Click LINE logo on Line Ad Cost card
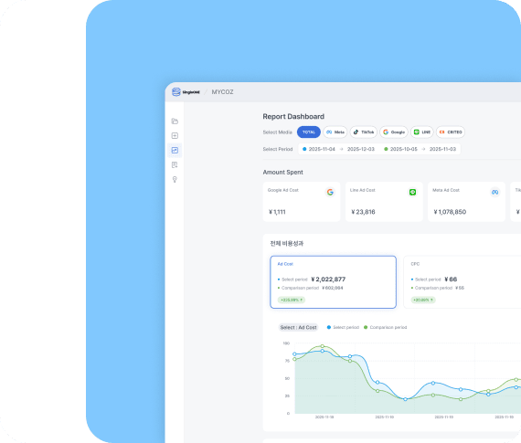 tap(412, 192)
